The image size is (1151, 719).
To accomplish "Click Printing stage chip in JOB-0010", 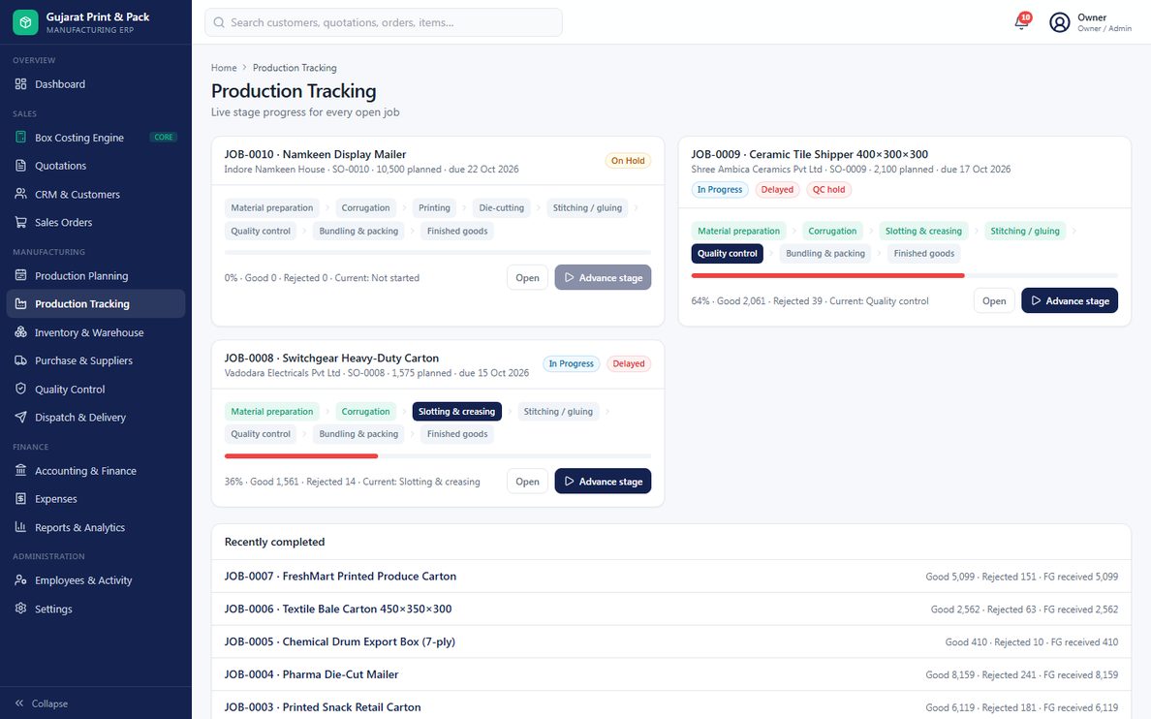I will (434, 207).
